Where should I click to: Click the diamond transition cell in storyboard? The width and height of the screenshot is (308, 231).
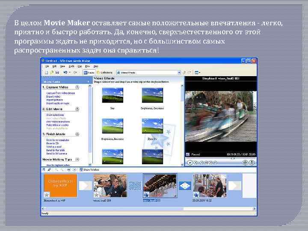pos(185,186)
